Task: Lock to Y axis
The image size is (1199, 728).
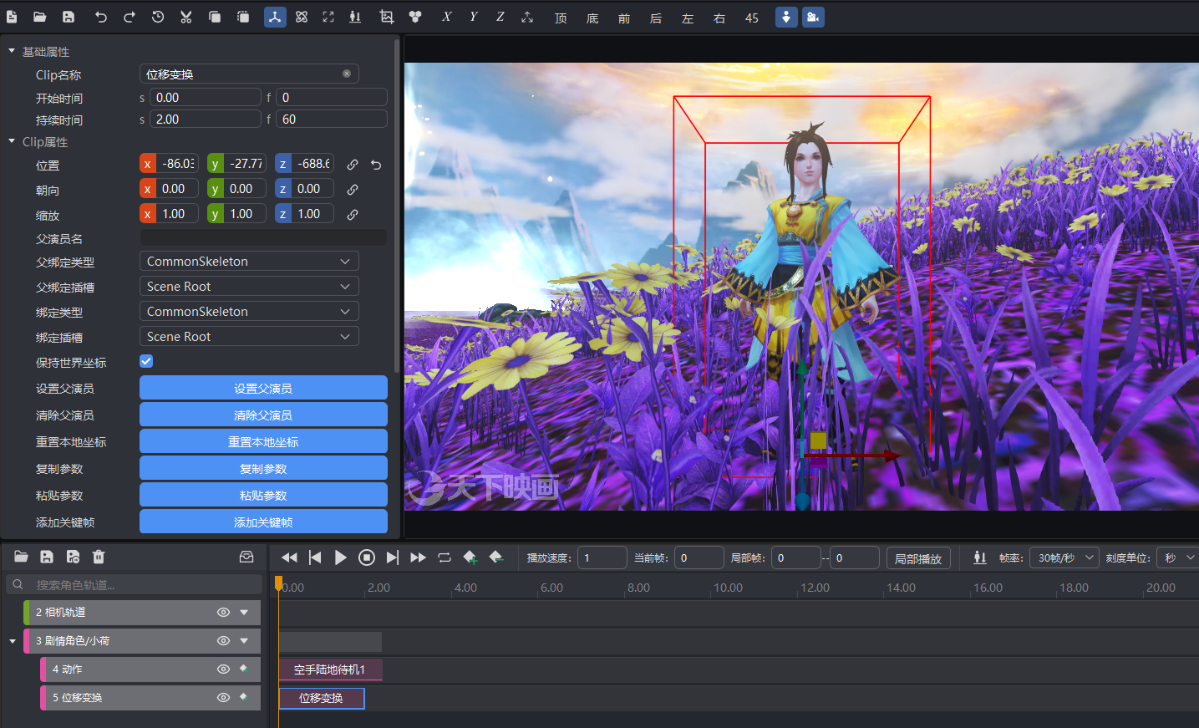Action: coord(474,17)
